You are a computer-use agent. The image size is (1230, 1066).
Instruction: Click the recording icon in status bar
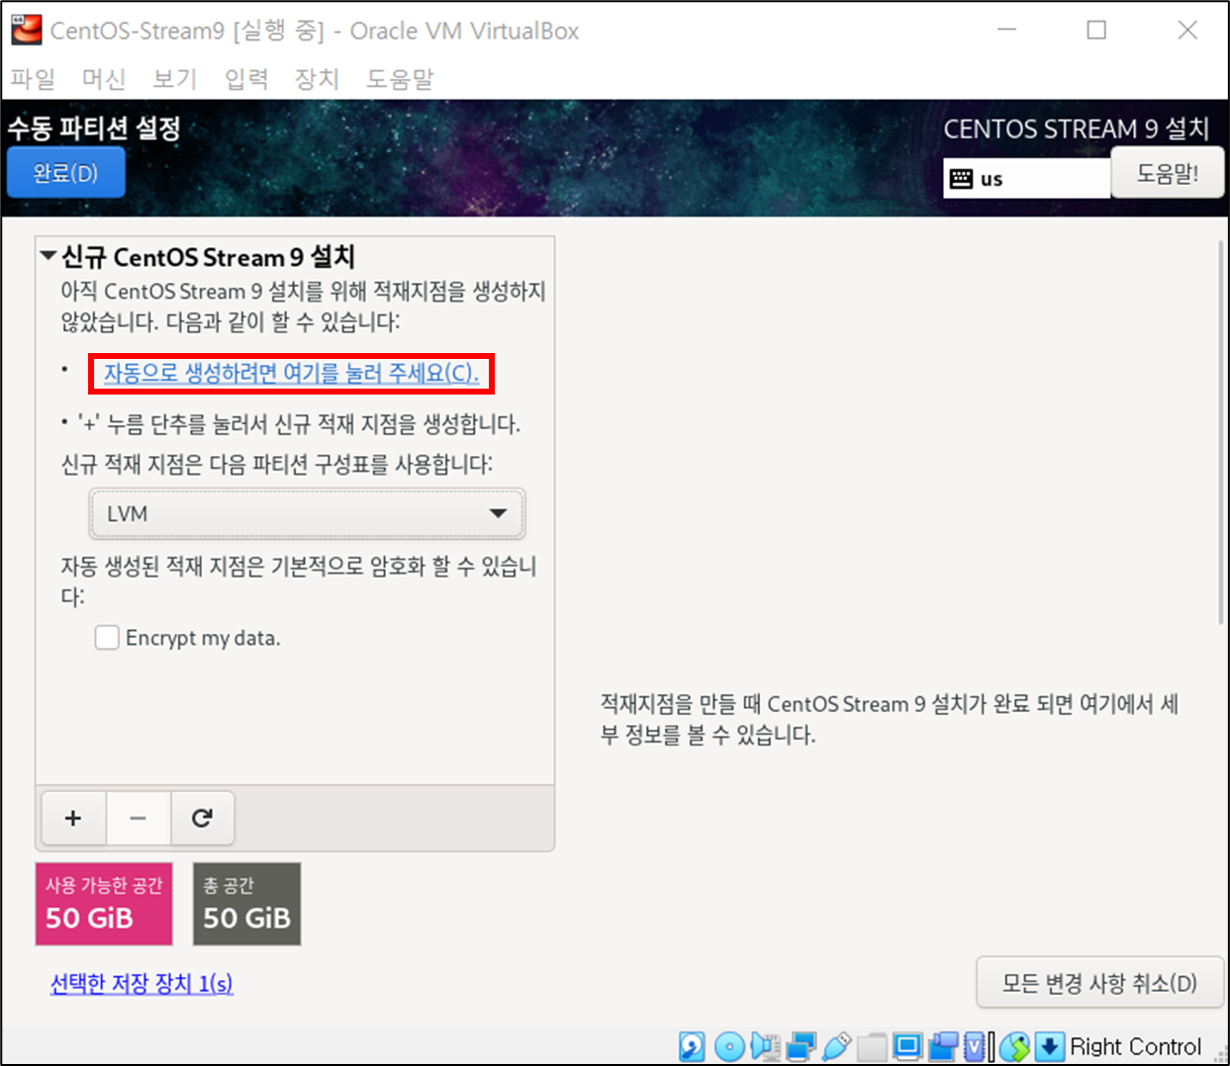point(943,1046)
